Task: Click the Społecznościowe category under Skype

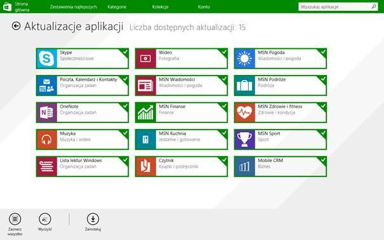Action: pos(77,58)
